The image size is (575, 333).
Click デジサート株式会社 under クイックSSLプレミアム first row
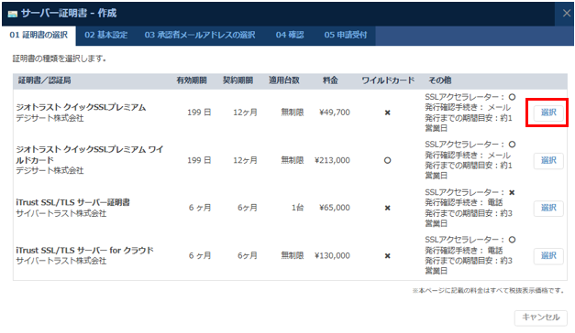click(50, 118)
